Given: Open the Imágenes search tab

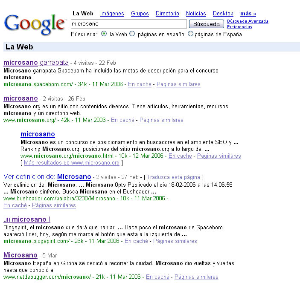Looking at the screenshot, I should point(112,14).
